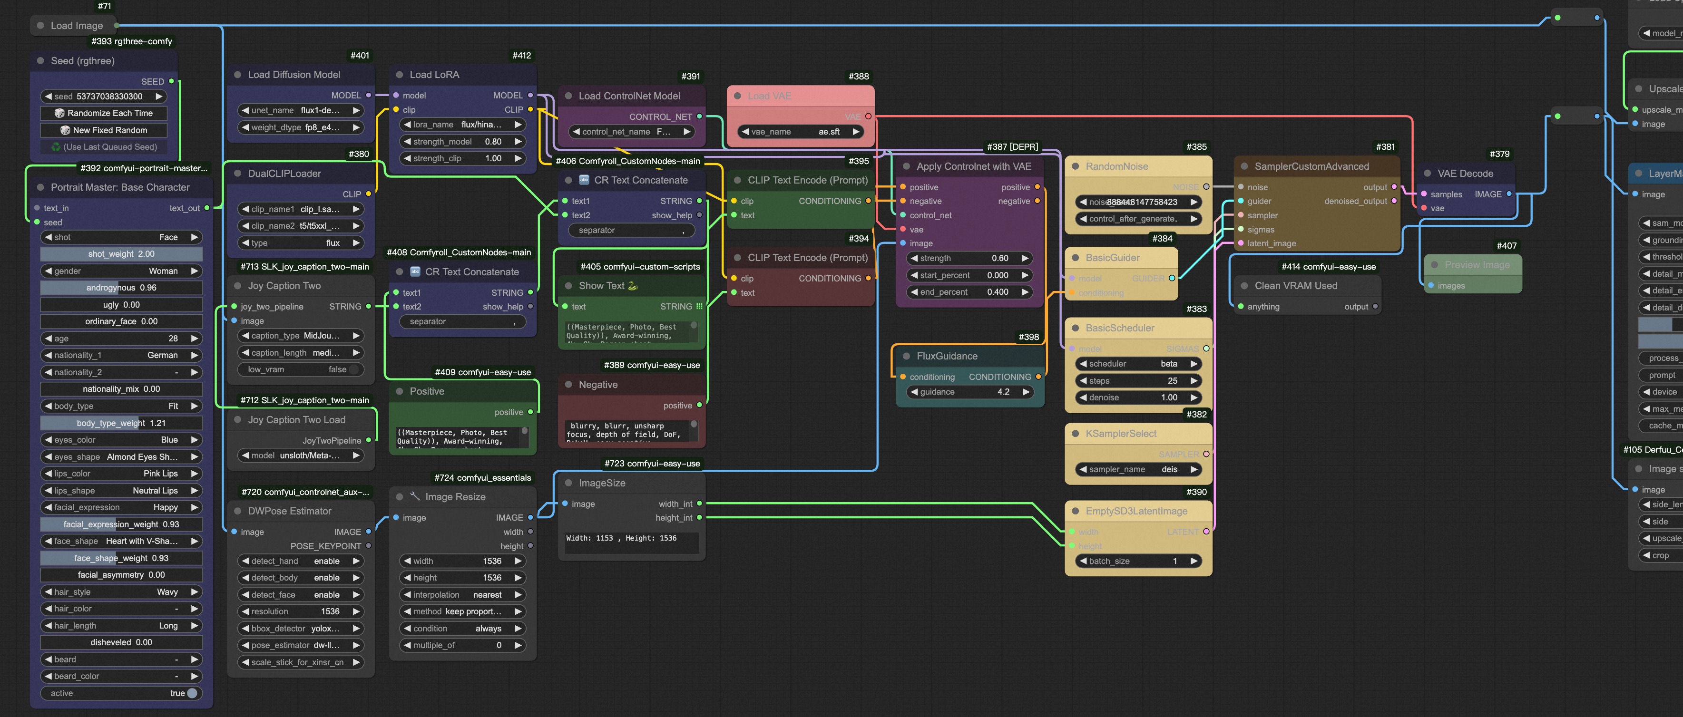The height and width of the screenshot is (717, 1683).
Task: Click the recycle icon on Use Last Queued Seed
Action: click(56, 147)
